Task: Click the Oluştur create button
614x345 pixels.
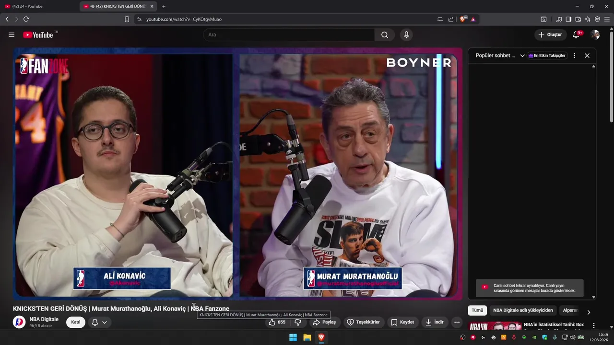Action: (551, 35)
